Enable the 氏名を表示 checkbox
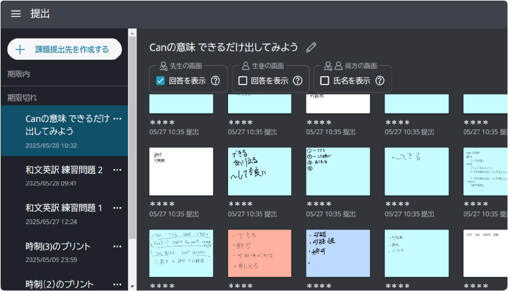Screen dimensions: 508x291 point(325,81)
